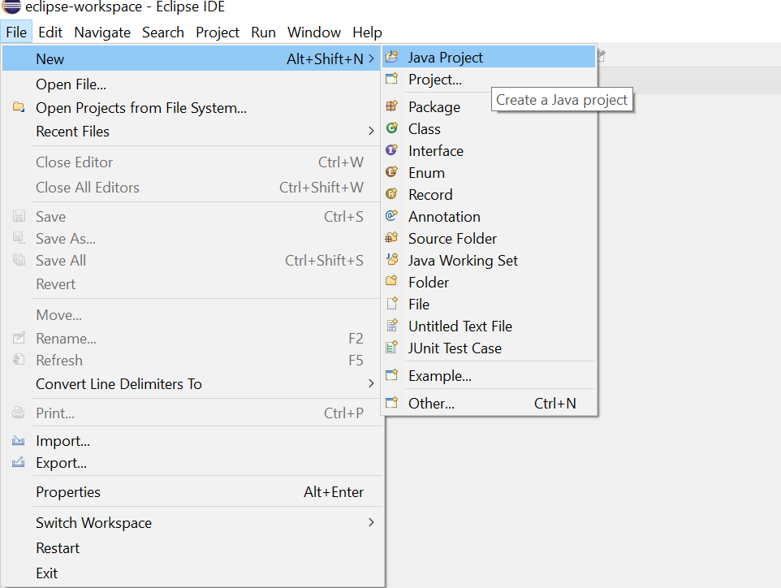The image size is (781, 588).
Task: Click the Other... wizard icon
Action: point(392,402)
